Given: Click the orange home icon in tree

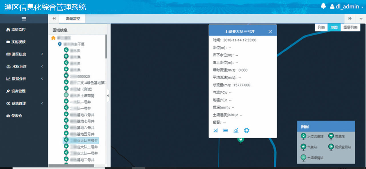Looking at the screenshot, I should (53, 38).
